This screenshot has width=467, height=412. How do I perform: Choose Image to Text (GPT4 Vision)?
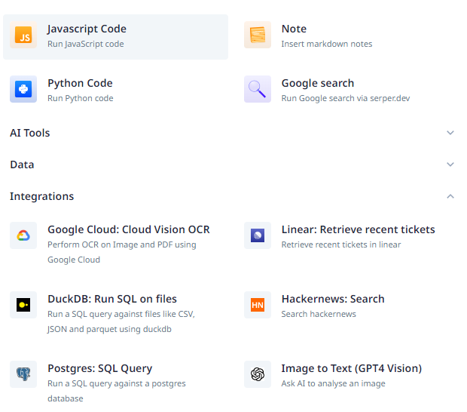pyautogui.click(x=349, y=376)
